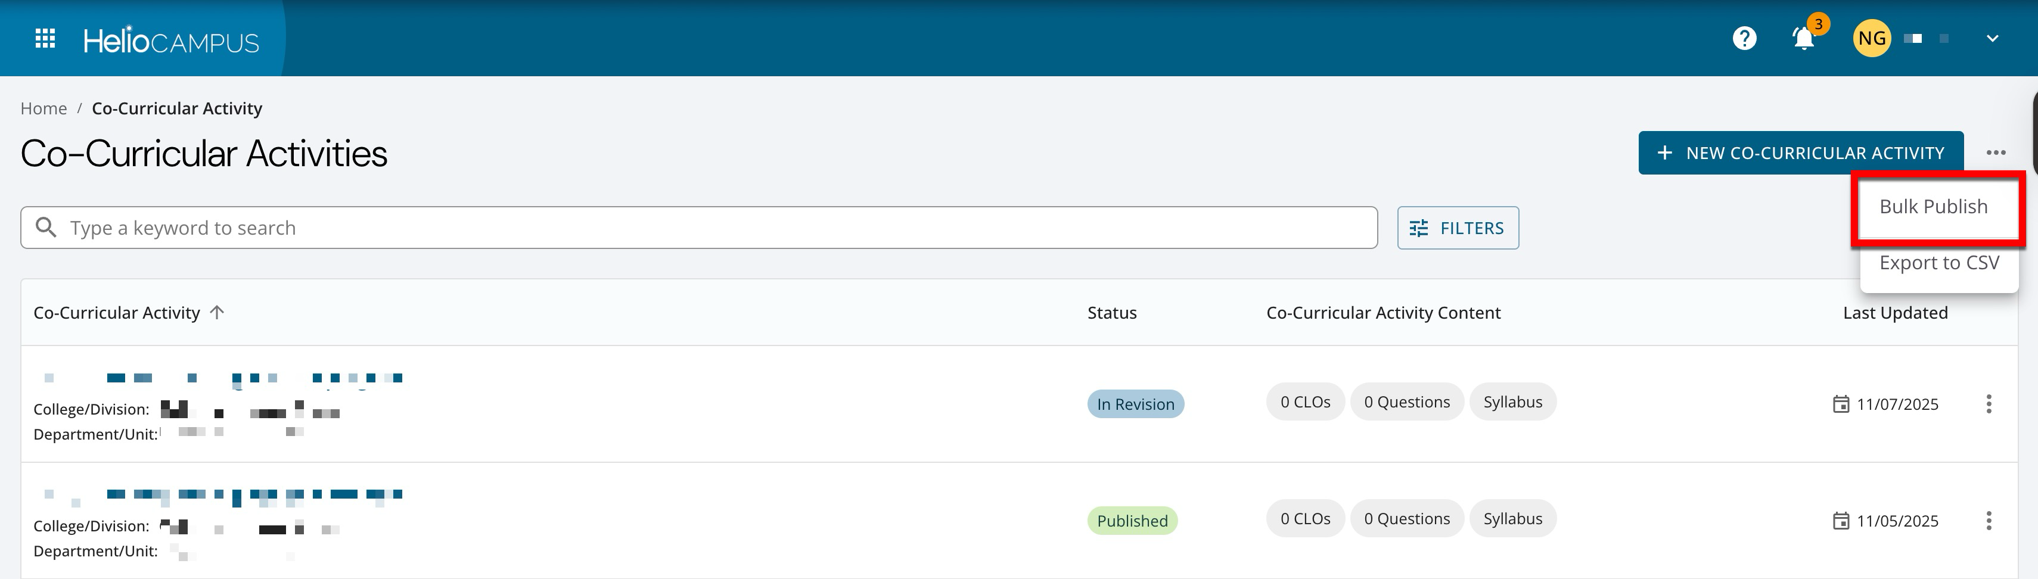
Task: Sort by Co-Curricular Activity column arrow
Action: pos(218,313)
